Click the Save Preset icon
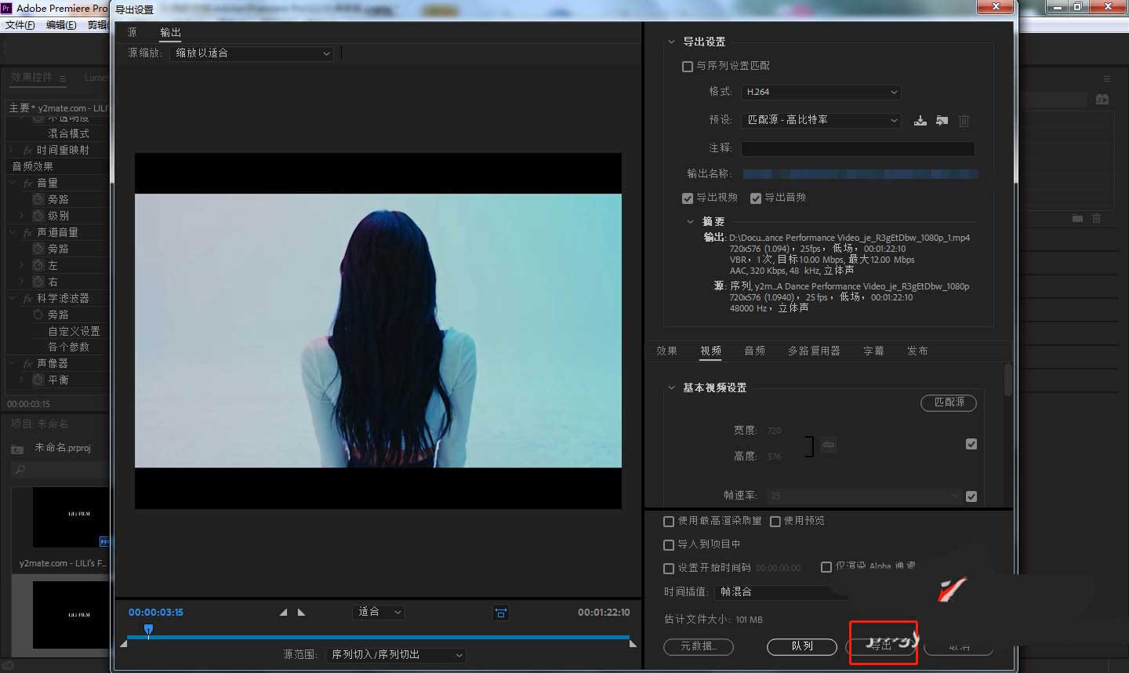Screen dimensions: 1129x673 coord(920,121)
